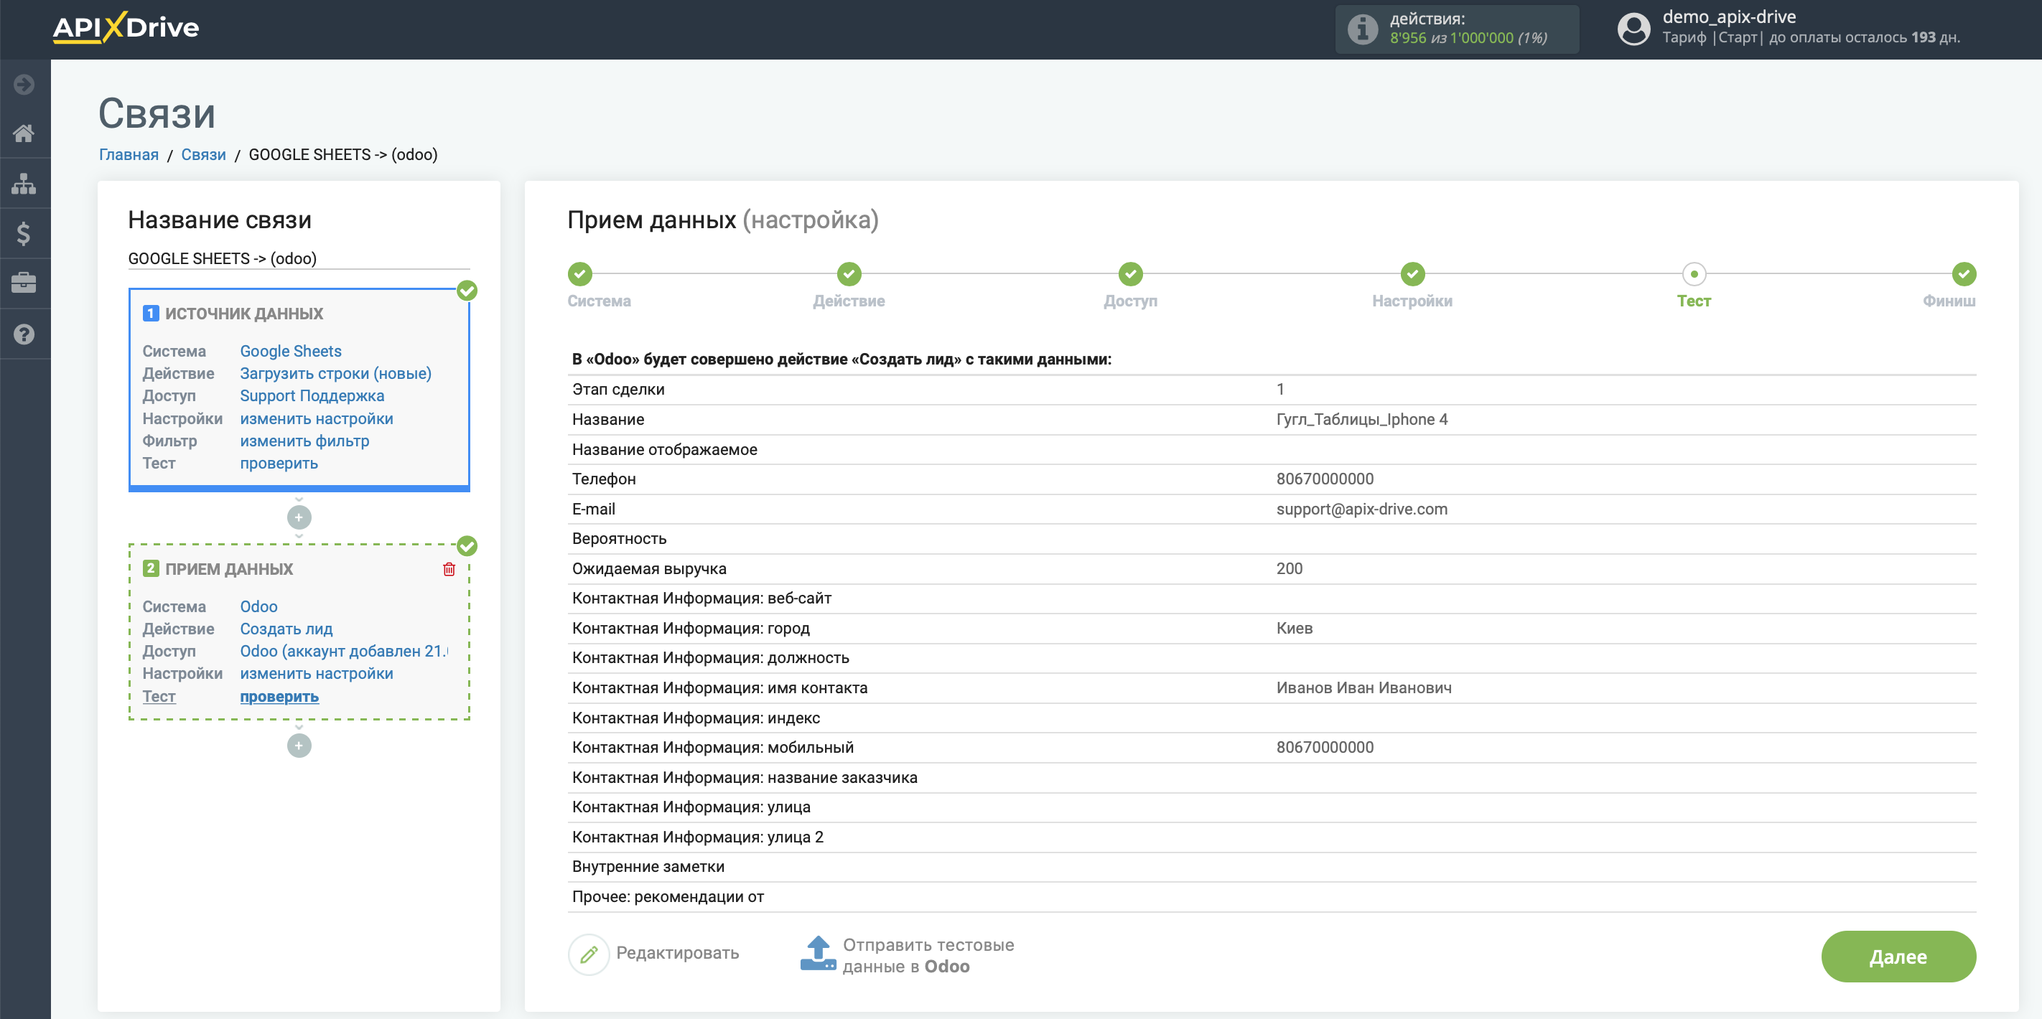Click the checkmark on the data receiver block
The height and width of the screenshot is (1019, 2042).
(467, 546)
